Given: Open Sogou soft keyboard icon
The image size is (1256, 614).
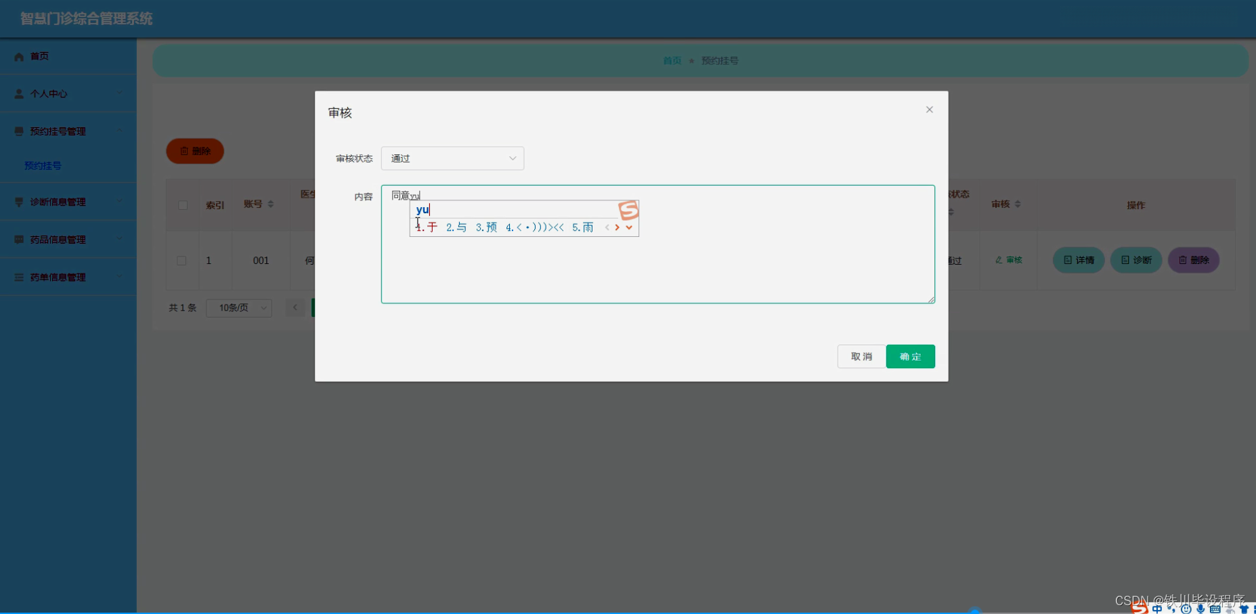Looking at the screenshot, I should 1215,609.
